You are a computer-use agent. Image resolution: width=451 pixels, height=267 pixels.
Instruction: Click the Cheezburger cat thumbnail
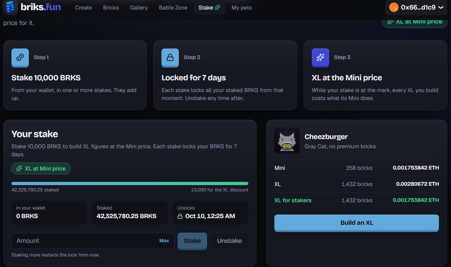(x=287, y=141)
